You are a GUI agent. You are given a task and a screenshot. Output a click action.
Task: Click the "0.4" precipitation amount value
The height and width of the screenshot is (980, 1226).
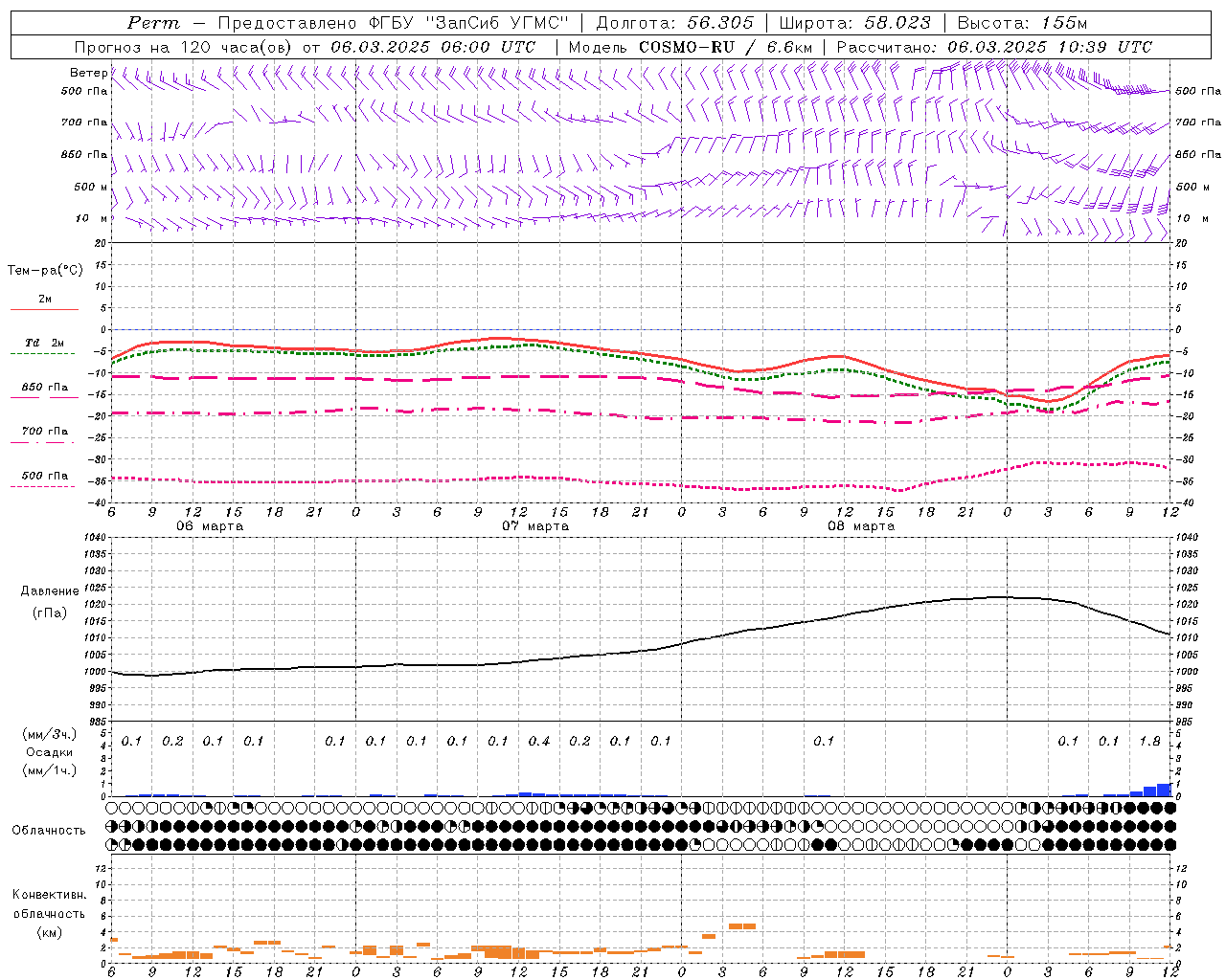[539, 742]
